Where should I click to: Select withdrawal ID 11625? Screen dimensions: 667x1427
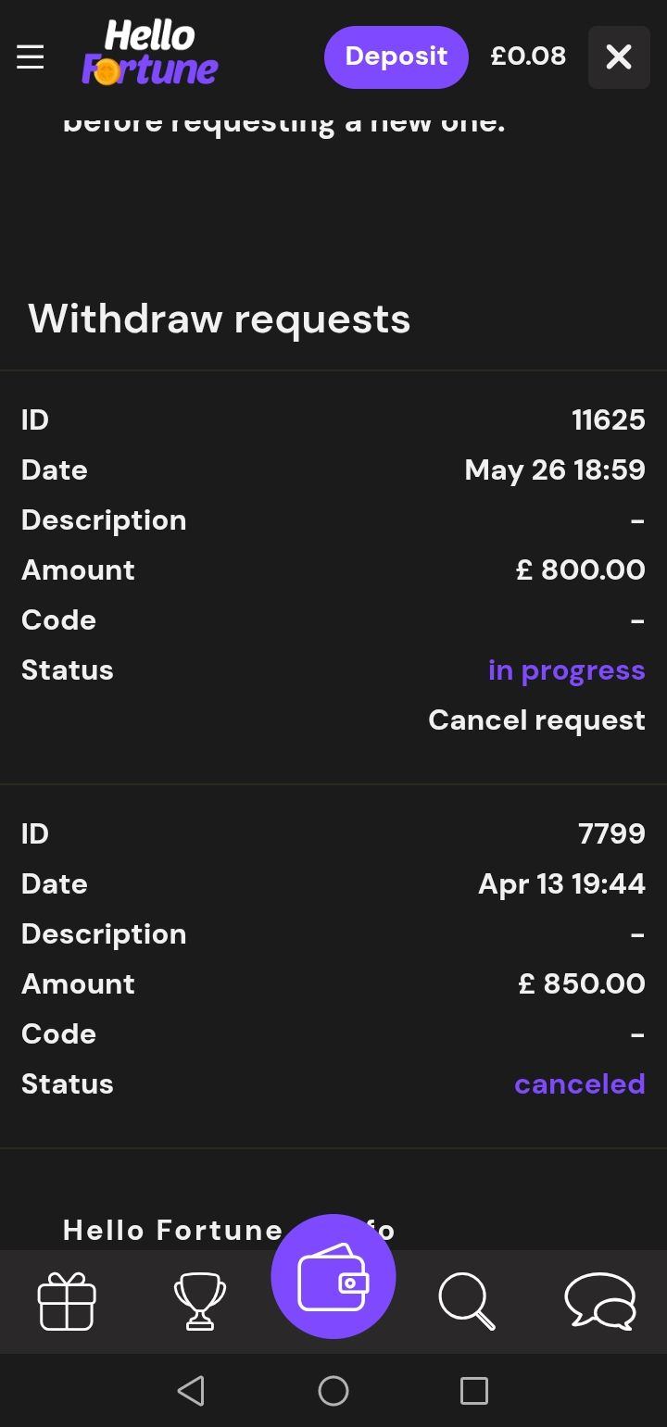coord(608,420)
